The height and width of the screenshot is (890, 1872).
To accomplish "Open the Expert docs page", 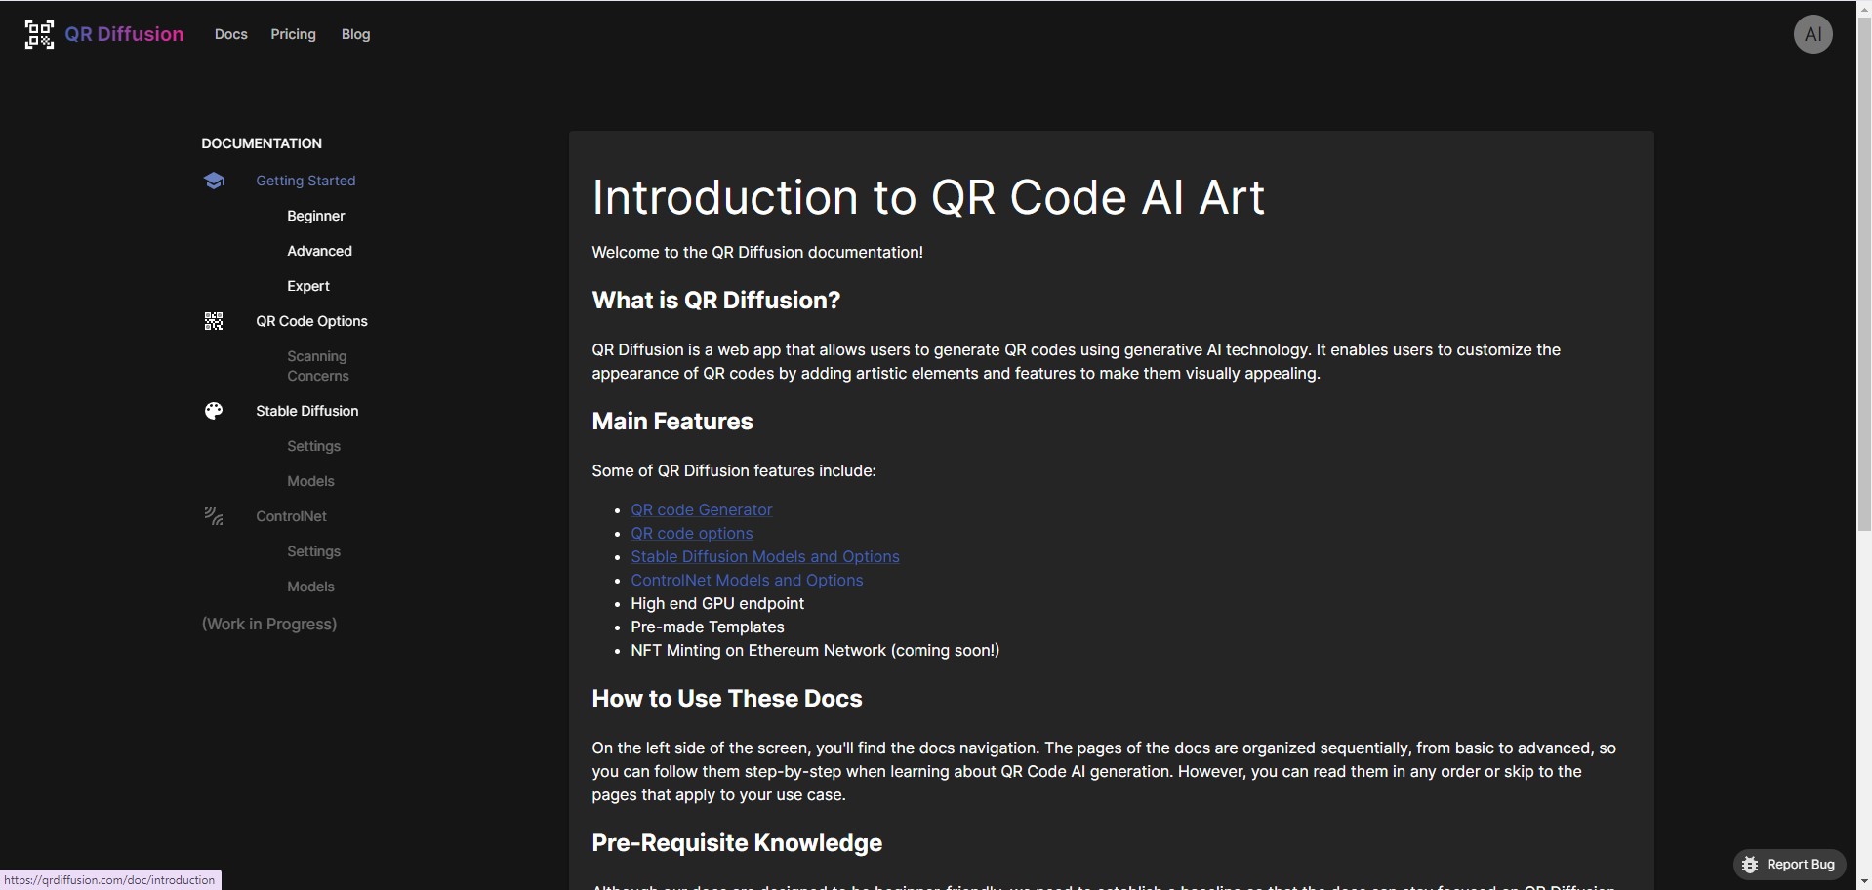I will click(x=308, y=286).
